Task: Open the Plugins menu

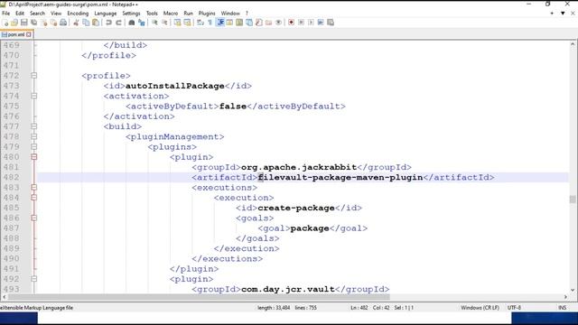Action: pyautogui.click(x=207, y=14)
